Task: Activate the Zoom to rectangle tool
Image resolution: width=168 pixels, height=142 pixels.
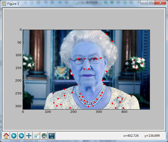Action: (x=36, y=136)
